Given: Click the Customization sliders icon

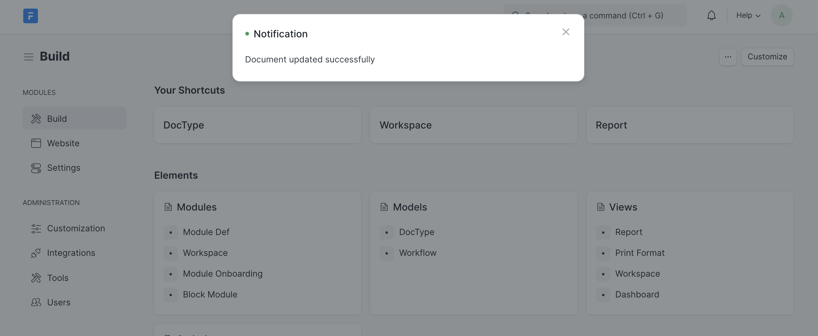Looking at the screenshot, I should [x=36, y=228].
